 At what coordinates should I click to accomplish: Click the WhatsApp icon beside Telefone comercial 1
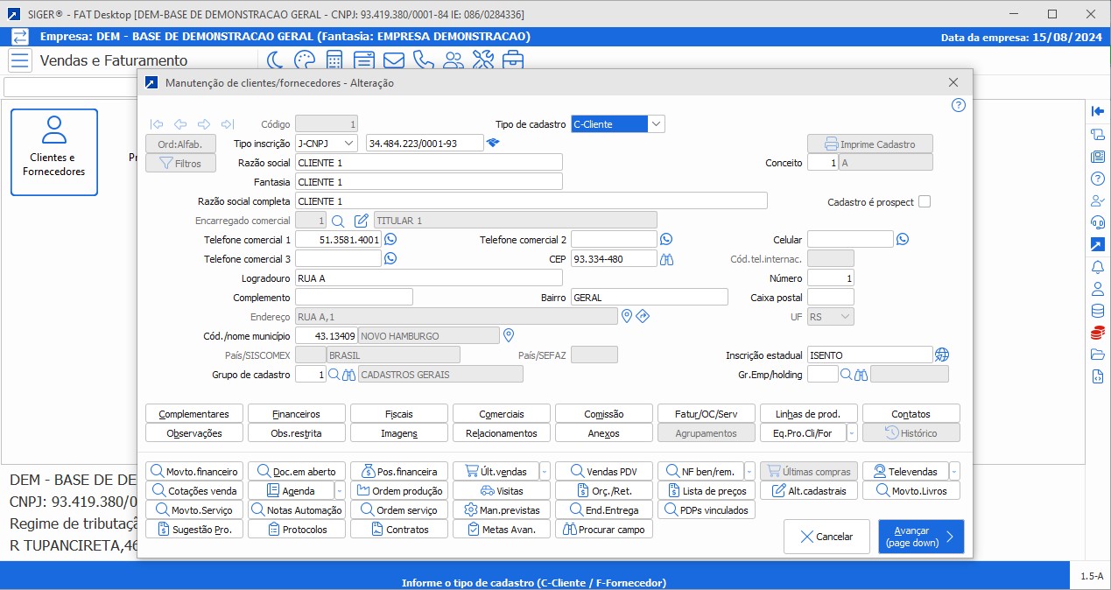(390, 239)
